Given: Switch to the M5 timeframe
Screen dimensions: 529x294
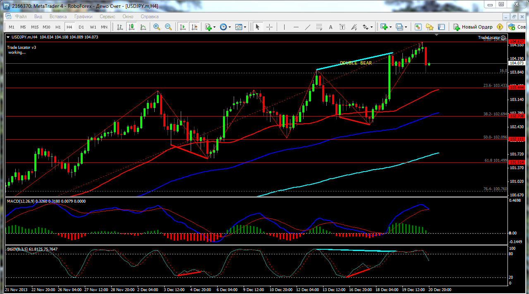Looking at the screenshot, I should click(23, 27).
